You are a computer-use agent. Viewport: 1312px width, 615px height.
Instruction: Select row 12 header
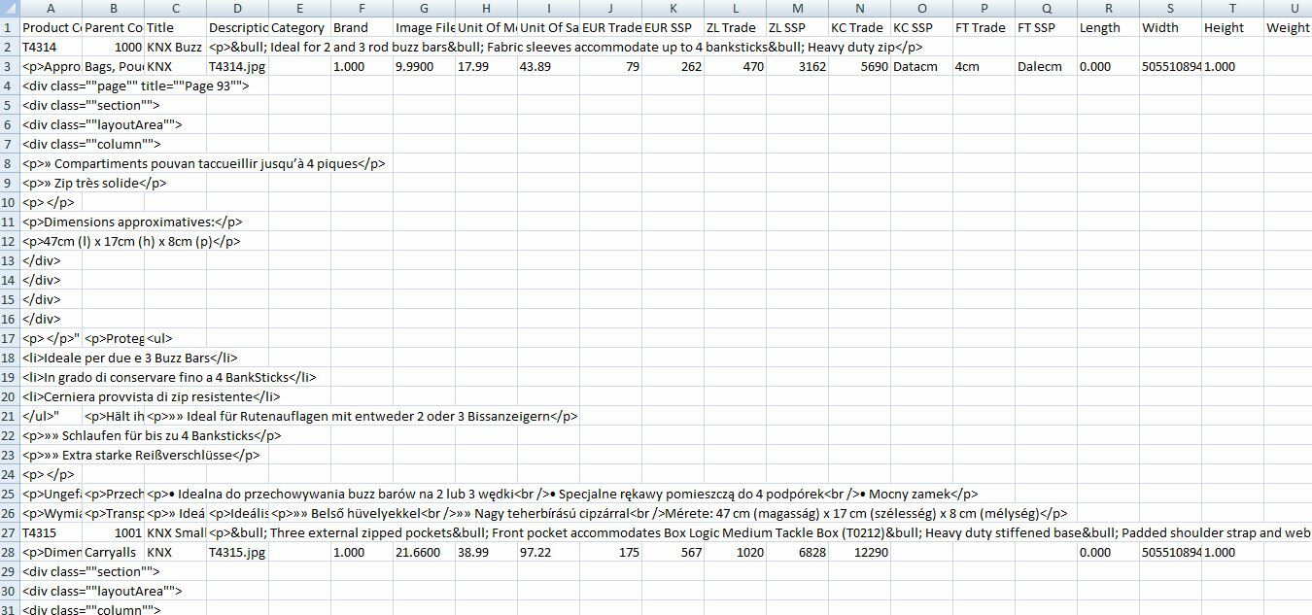coord(10,241)
